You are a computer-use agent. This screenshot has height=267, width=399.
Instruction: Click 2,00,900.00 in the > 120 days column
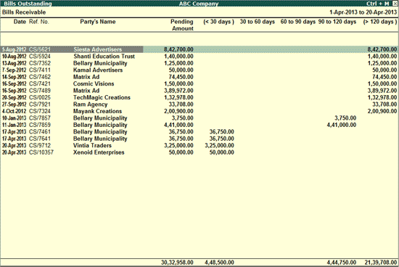point(382,111)
